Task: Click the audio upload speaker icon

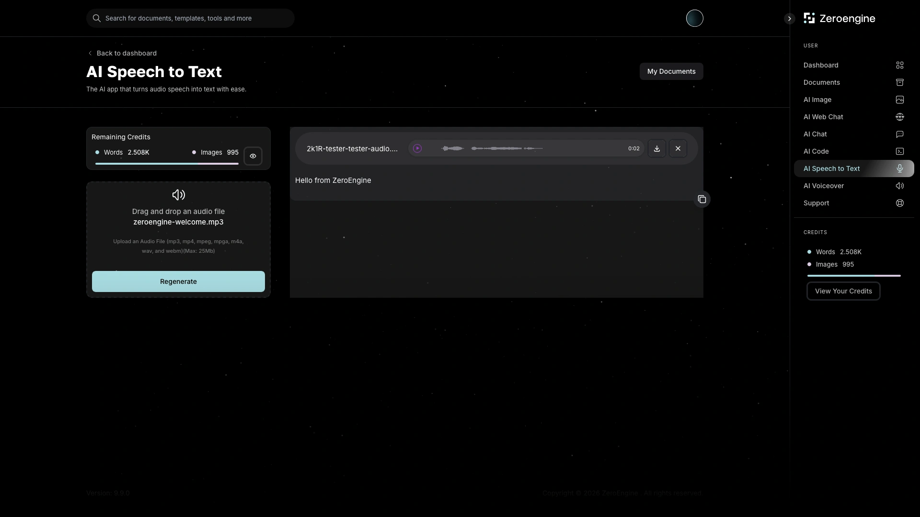Action: point(178,195)
